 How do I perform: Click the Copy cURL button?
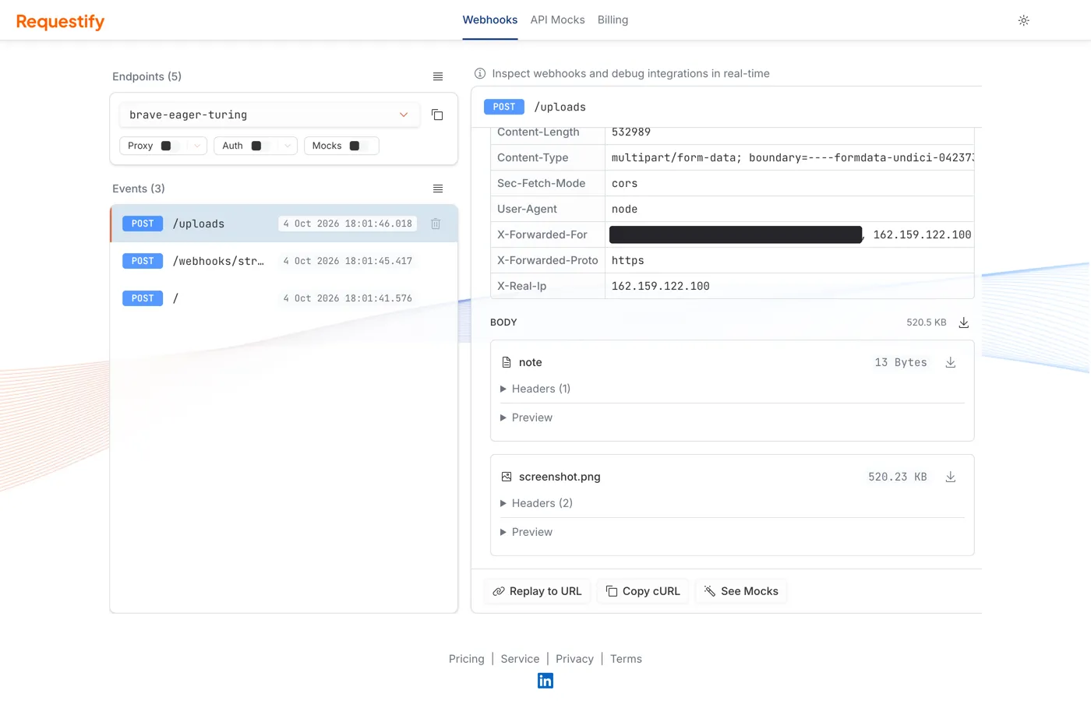click(643, 591)
